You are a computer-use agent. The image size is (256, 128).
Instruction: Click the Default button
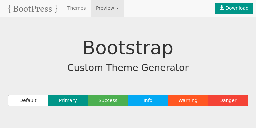tap(28, 101)
